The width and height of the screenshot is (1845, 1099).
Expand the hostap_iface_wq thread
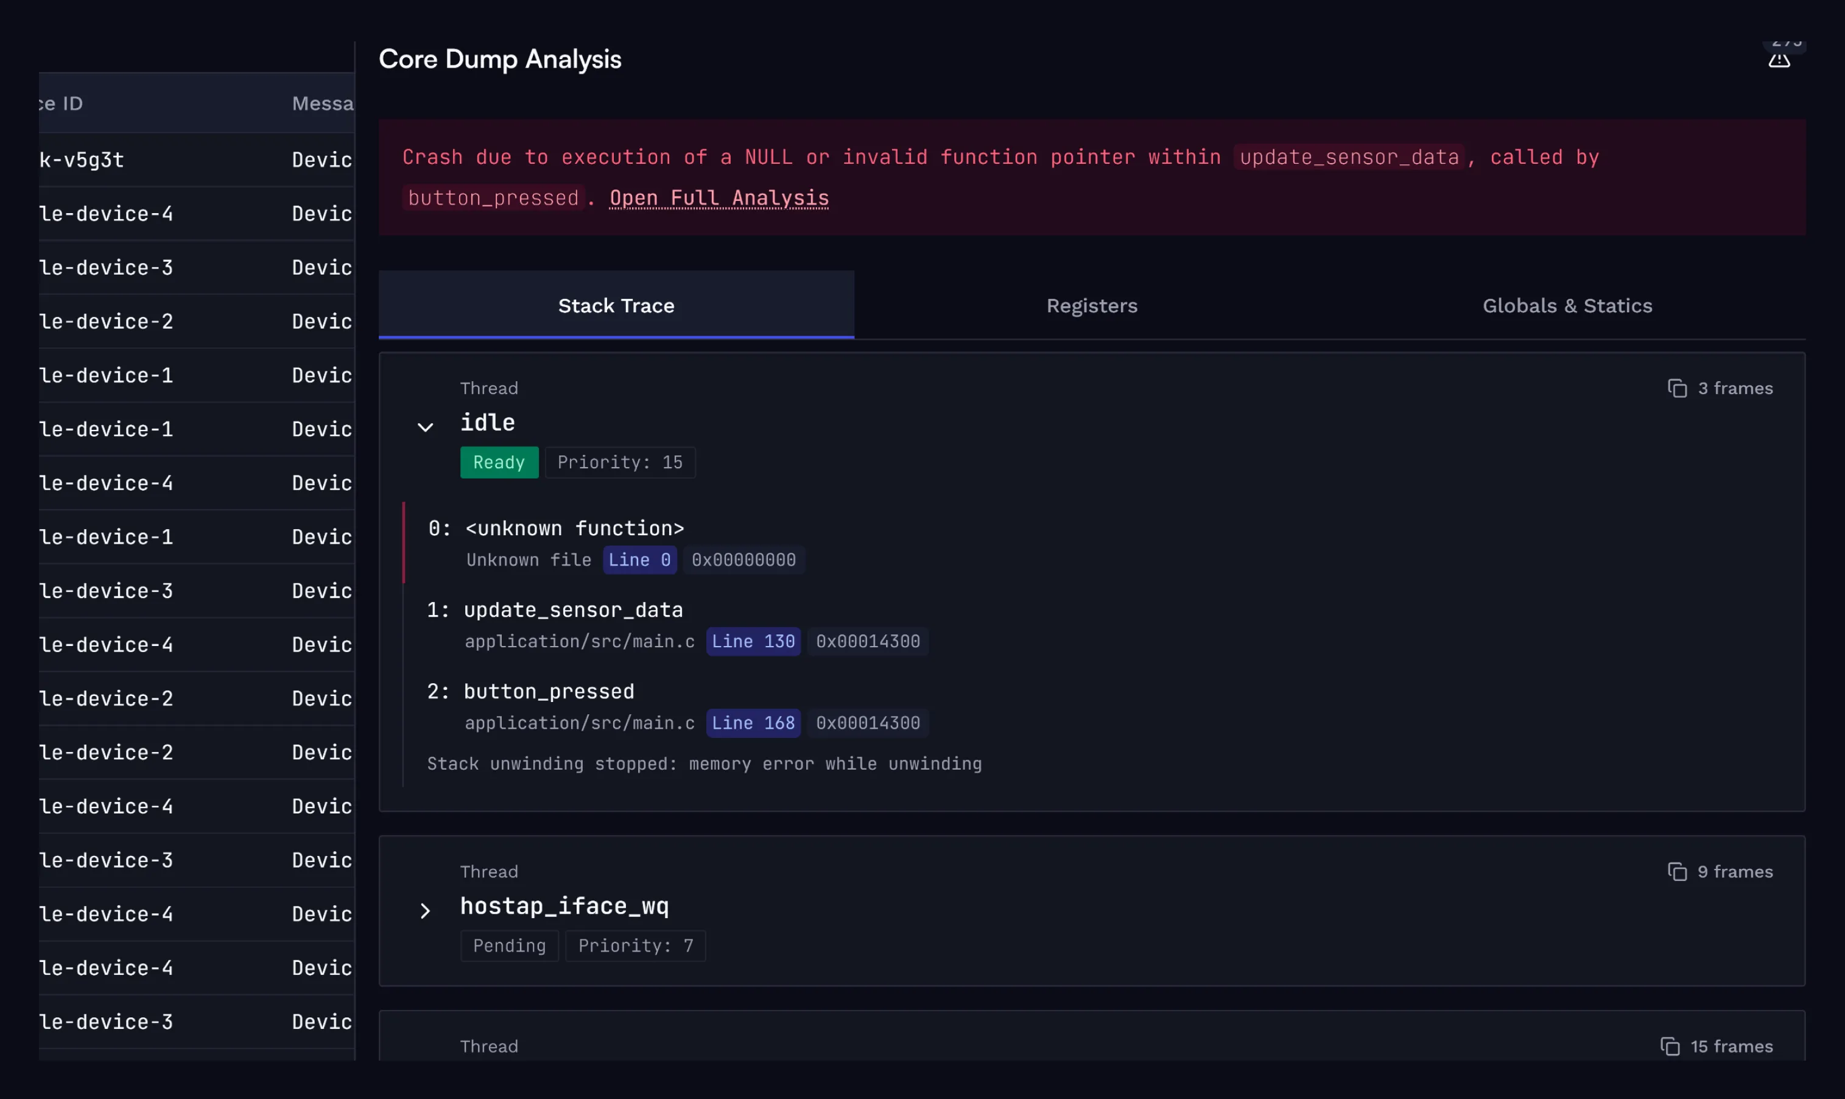pyautogui.click(x=425, y=911)
